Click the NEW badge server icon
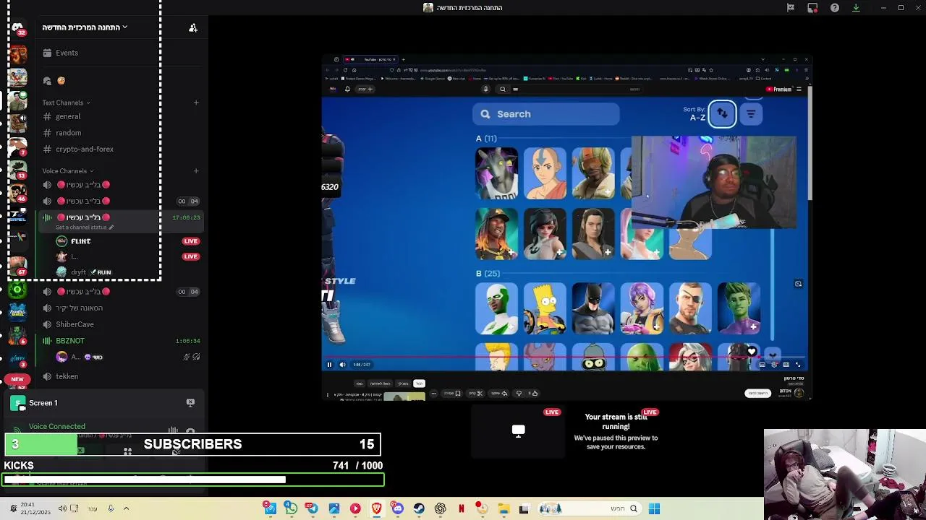The image size is (926, 520). click(17, 378)
